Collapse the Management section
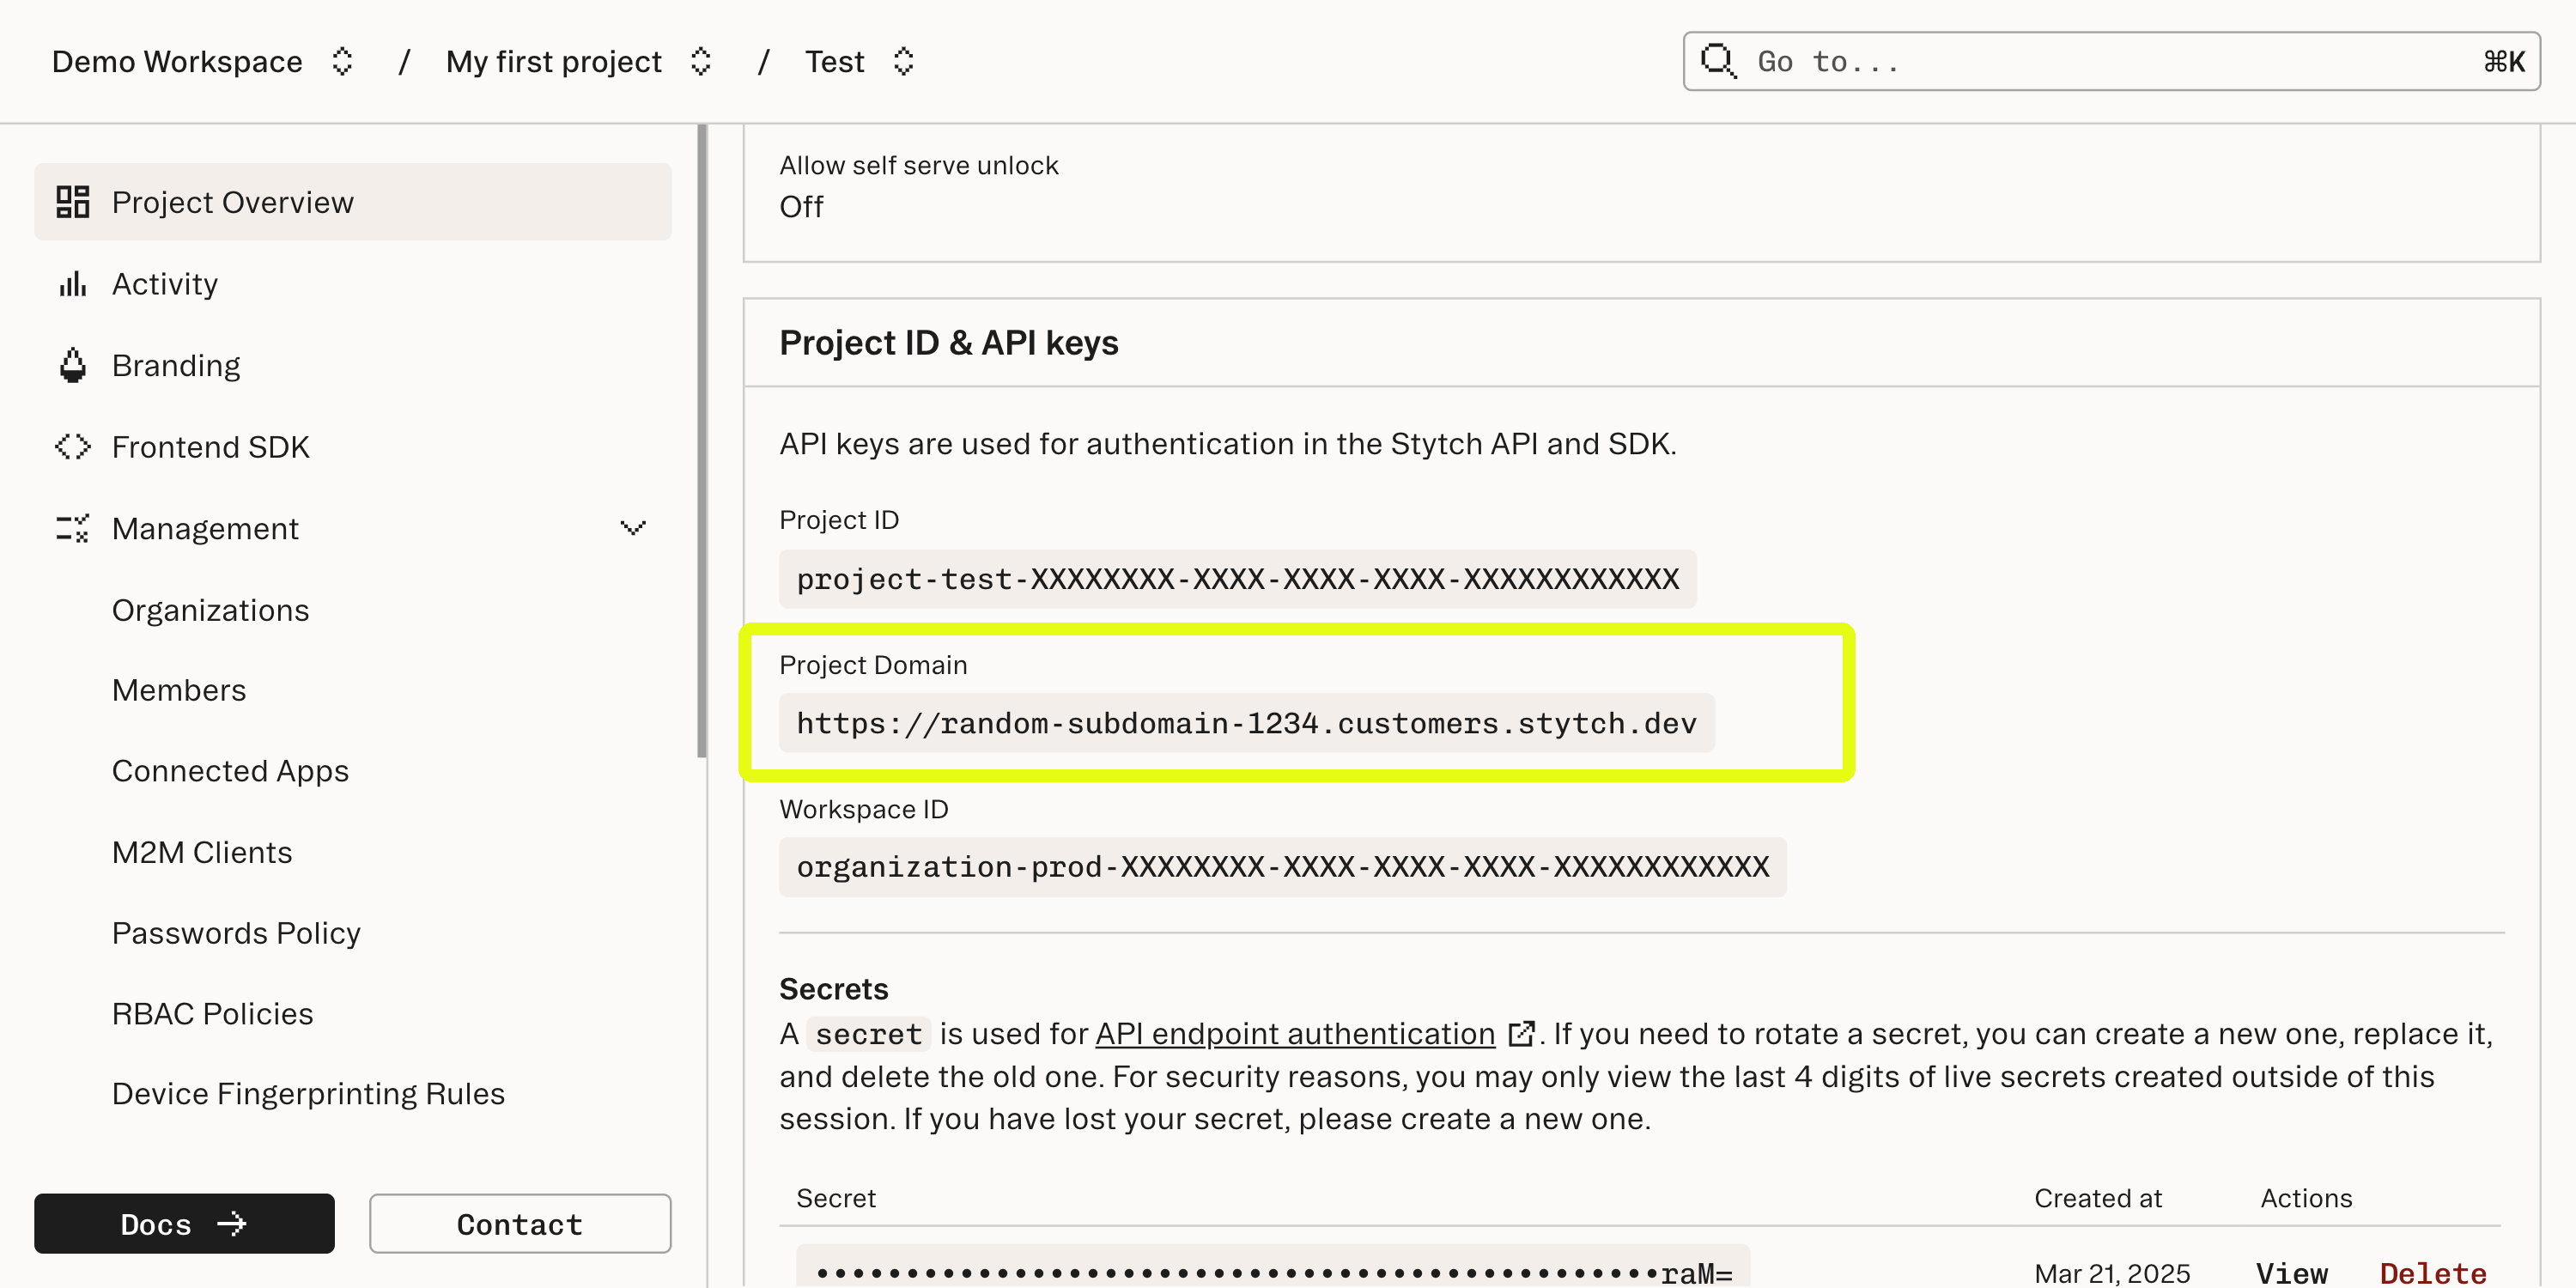The image size is (2576, 1288). (633, 528)
